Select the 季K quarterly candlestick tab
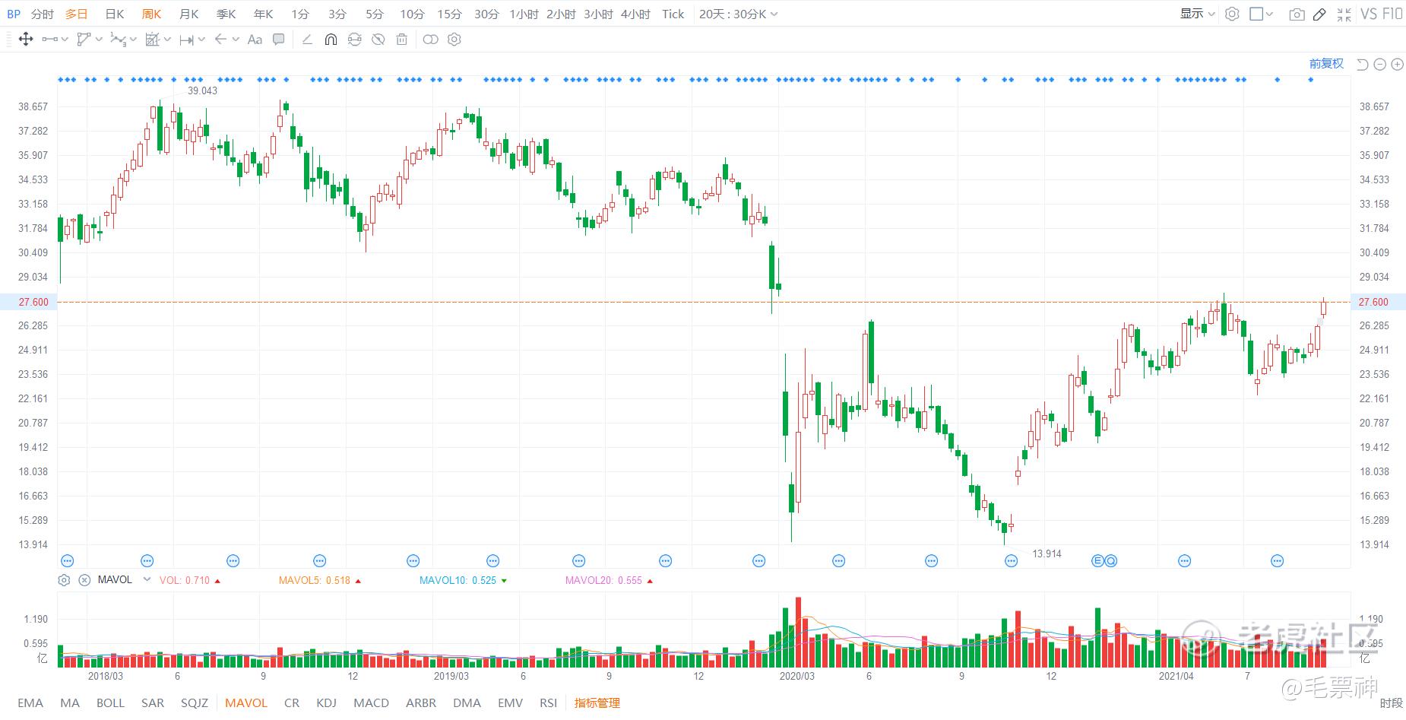 226,14
